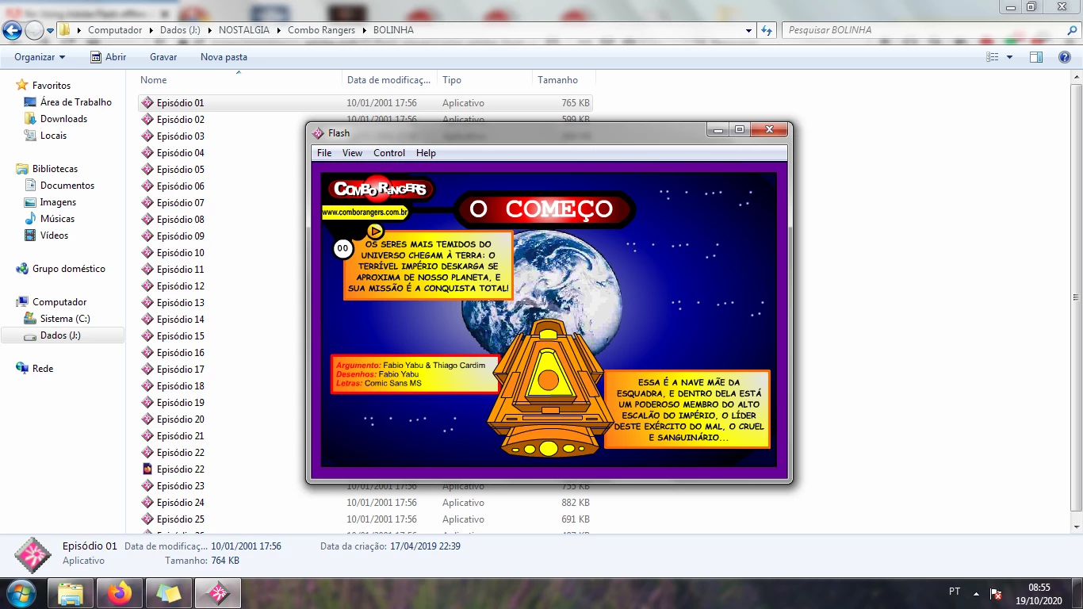The image size is (1083, 609).
Task: Click the Combo Rangers logo in the Flash player
Action: tap(380, 189)
